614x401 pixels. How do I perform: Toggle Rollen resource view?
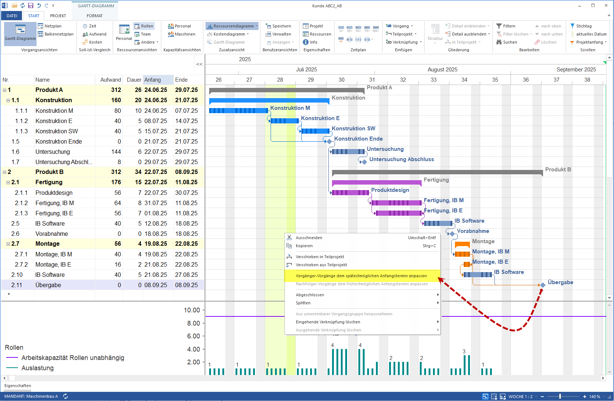click(x=144, y=26)
